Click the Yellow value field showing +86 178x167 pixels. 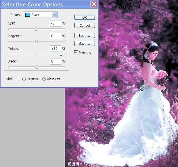[55, 49]
